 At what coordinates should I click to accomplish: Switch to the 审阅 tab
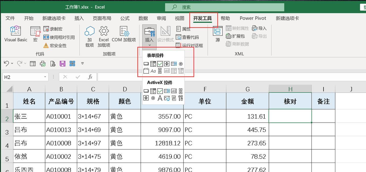[161, 18]
